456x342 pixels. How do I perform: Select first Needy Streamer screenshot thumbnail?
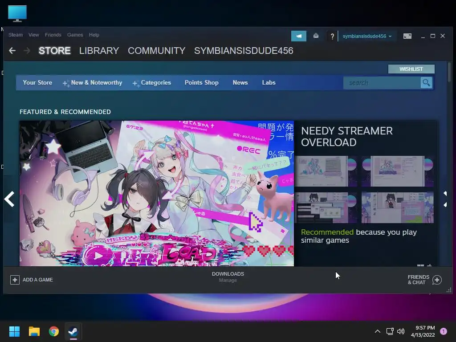tap(326, 171)
